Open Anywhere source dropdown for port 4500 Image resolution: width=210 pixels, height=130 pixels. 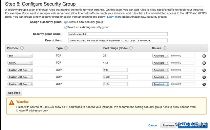(160, 77)
